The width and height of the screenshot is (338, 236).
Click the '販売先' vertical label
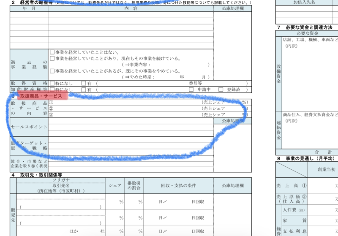tap(13, 215)
